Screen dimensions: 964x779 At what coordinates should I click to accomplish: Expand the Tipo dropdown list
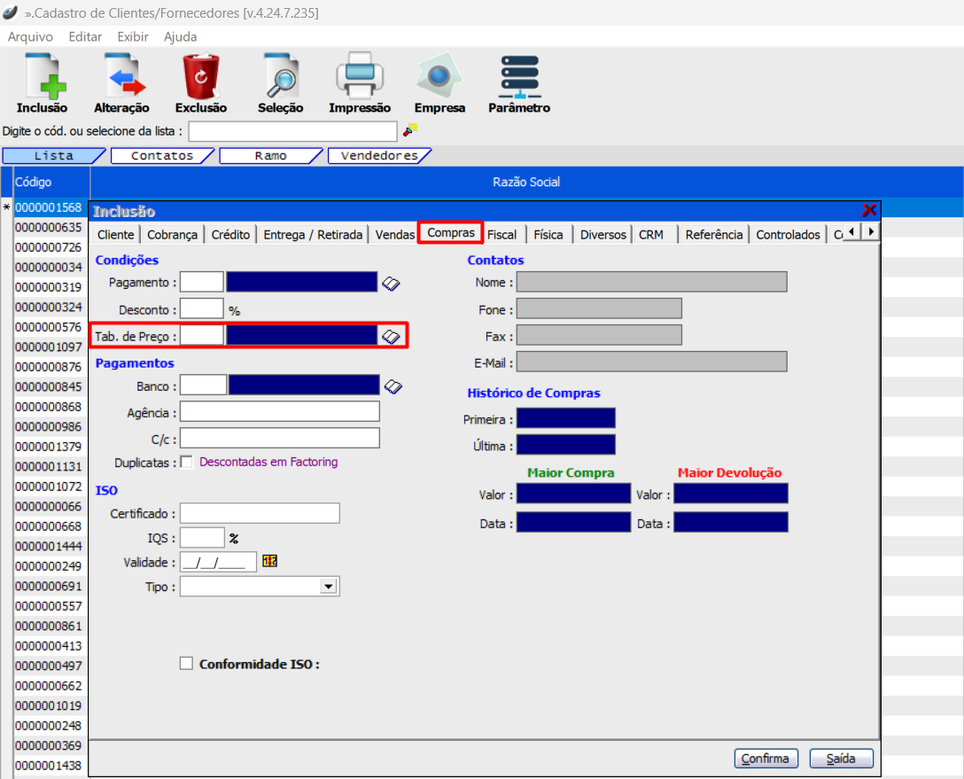329,587
